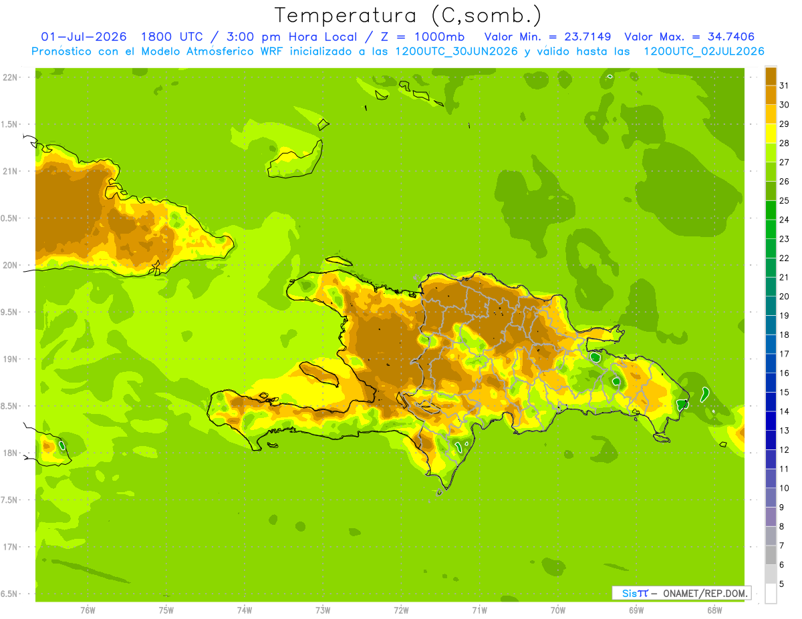Click "1200UTC_30JUN2026" initialization time text
This screenshot has height=619, width=802.
coord(456,51)
